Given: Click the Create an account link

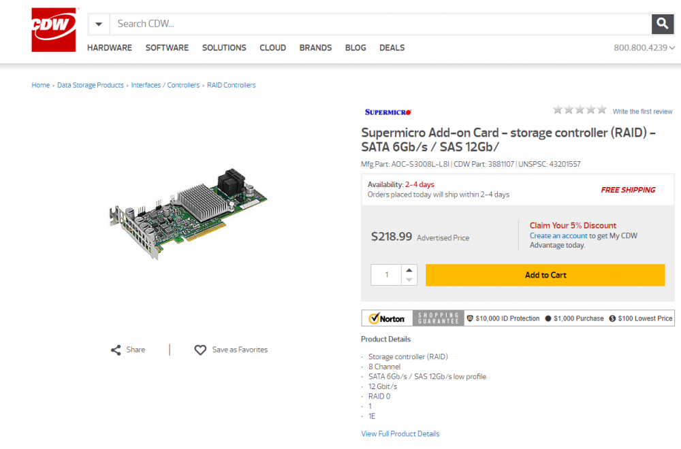Looking at the screenshot, I should [x=558, y=235].
